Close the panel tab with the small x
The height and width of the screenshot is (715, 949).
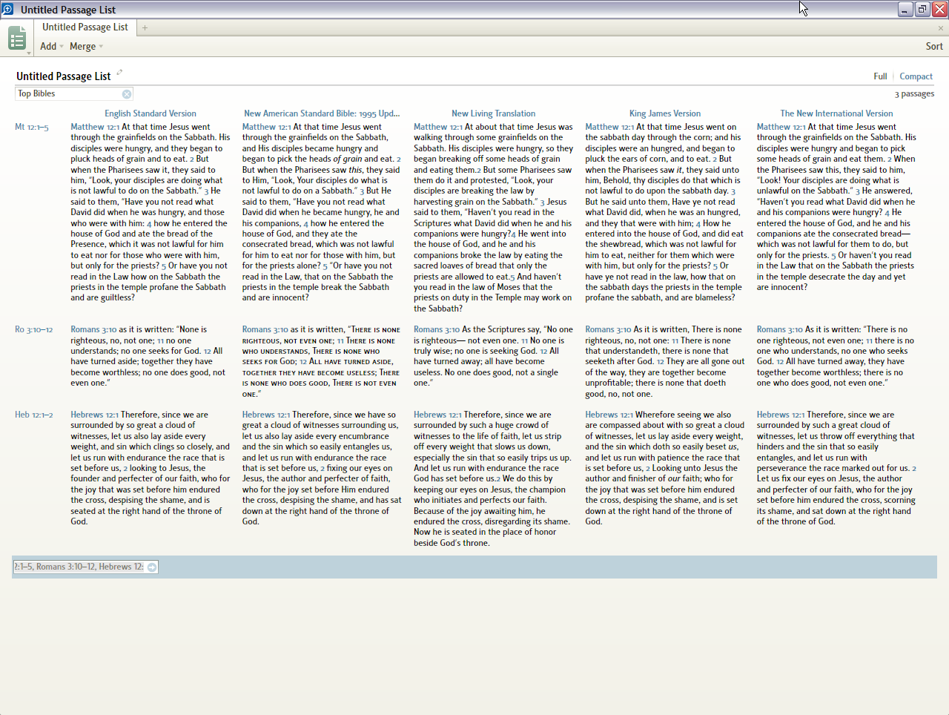pos(941,28)
